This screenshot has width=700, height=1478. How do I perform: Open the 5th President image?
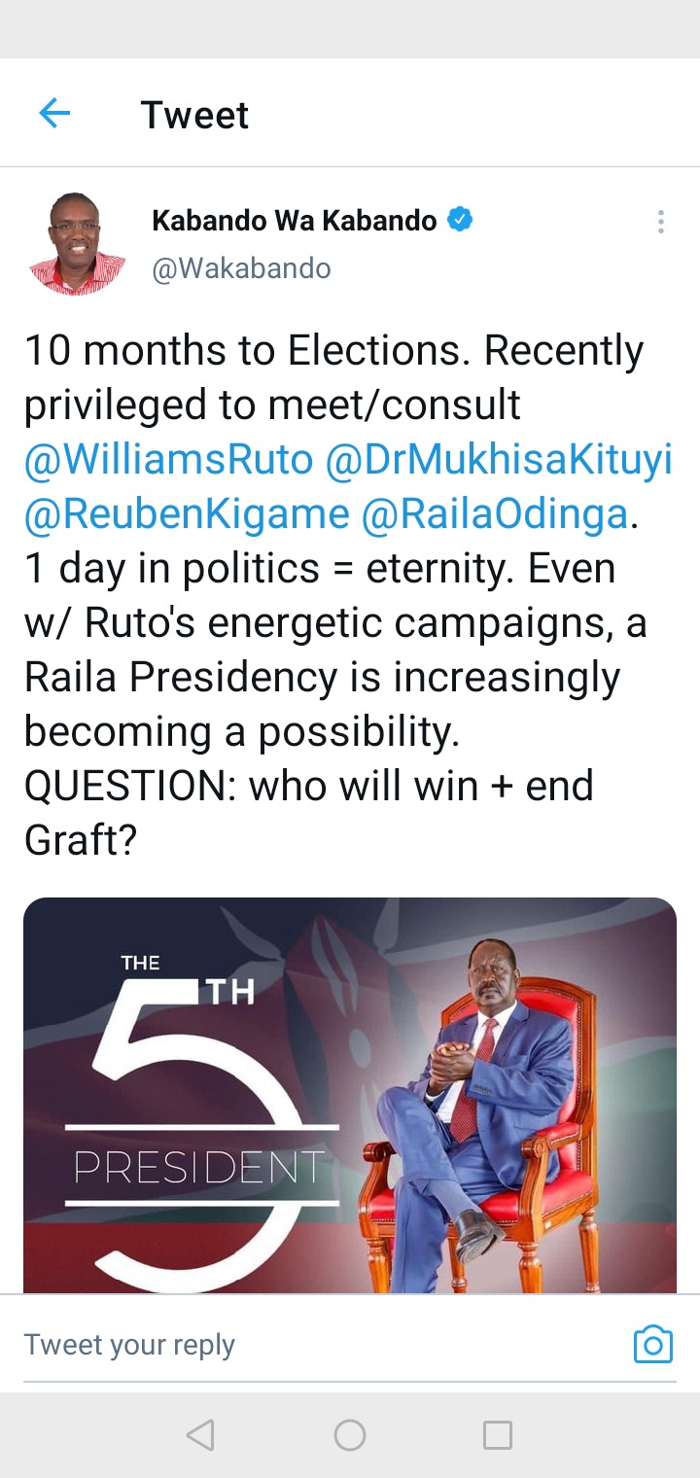coord(350,1095)
